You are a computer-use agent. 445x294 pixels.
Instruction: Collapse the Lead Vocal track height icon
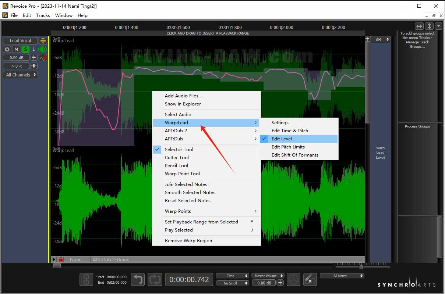[43, 41]
